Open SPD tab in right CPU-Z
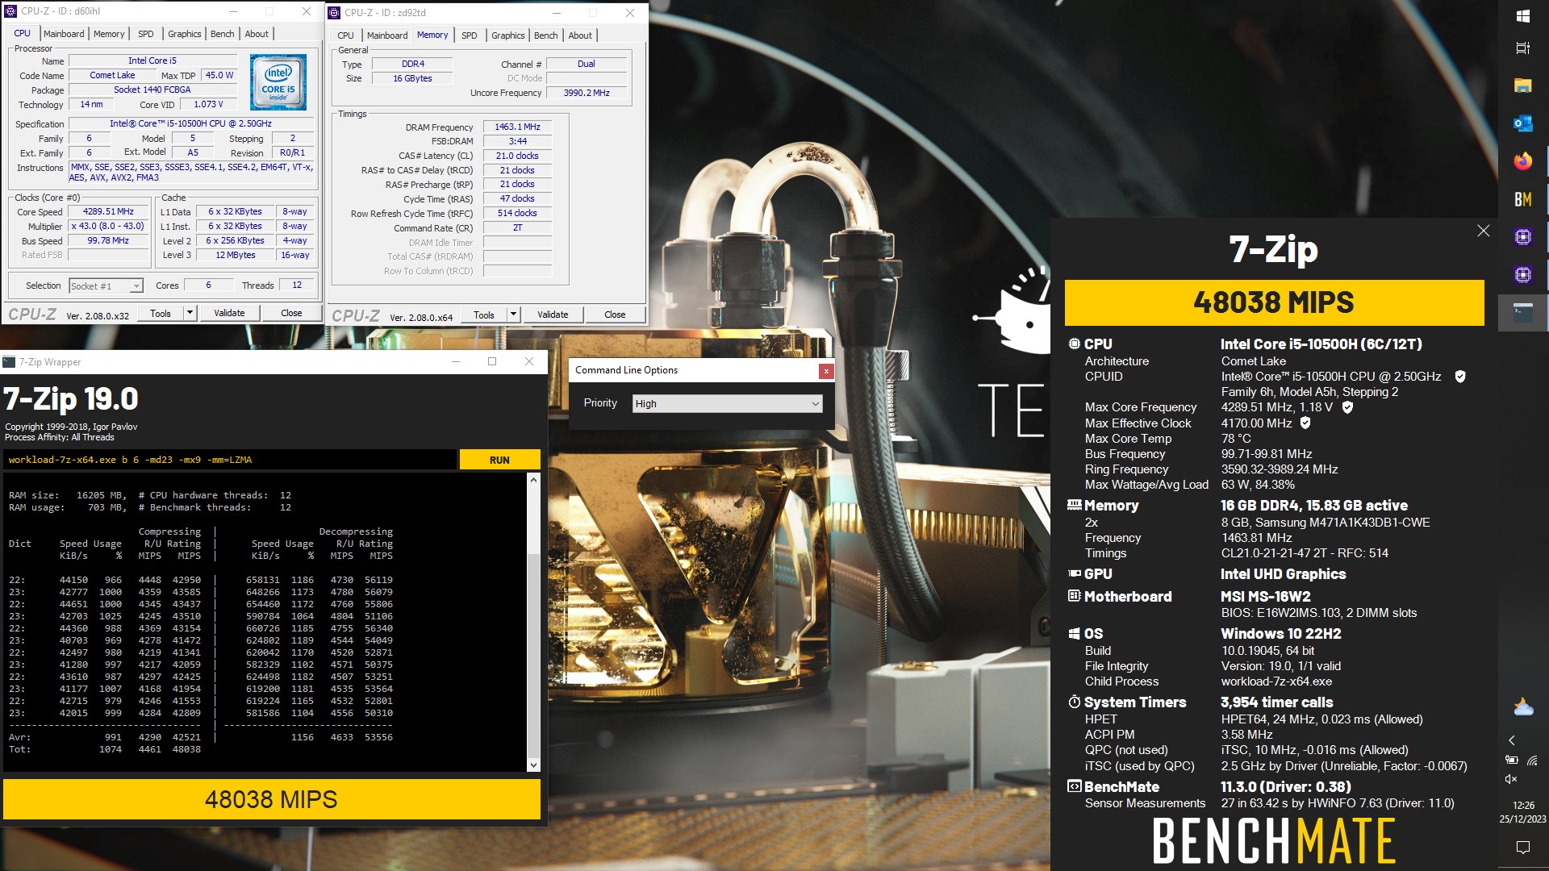1549x871 pixels. pos(469,35)
